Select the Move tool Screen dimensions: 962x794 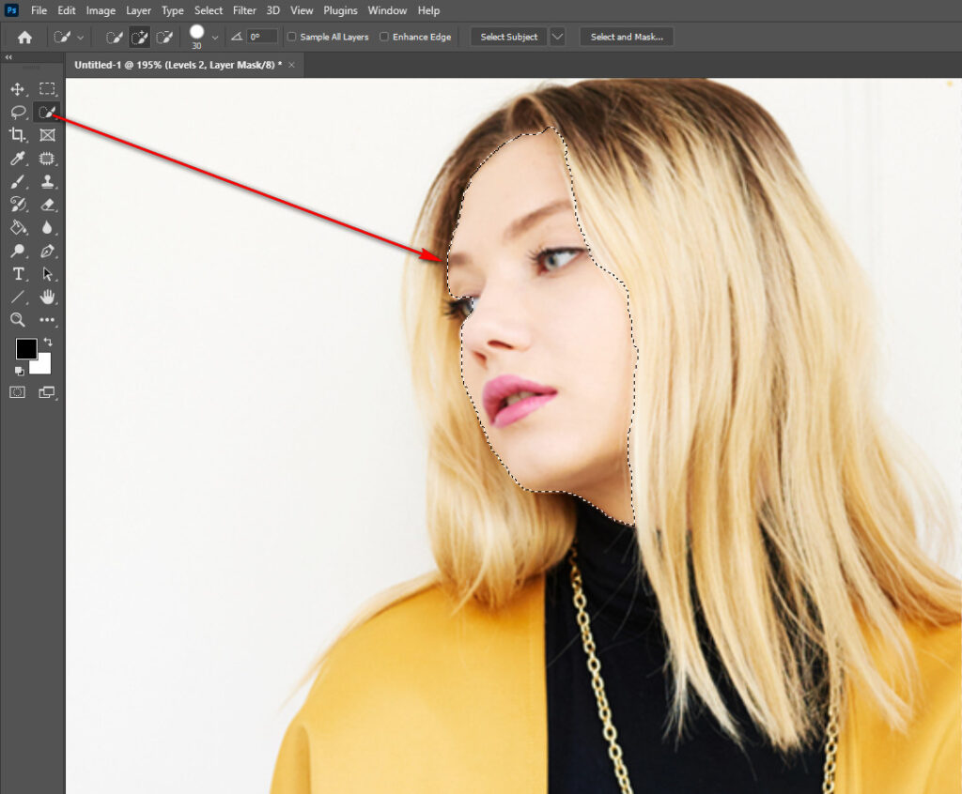[17, 89]
